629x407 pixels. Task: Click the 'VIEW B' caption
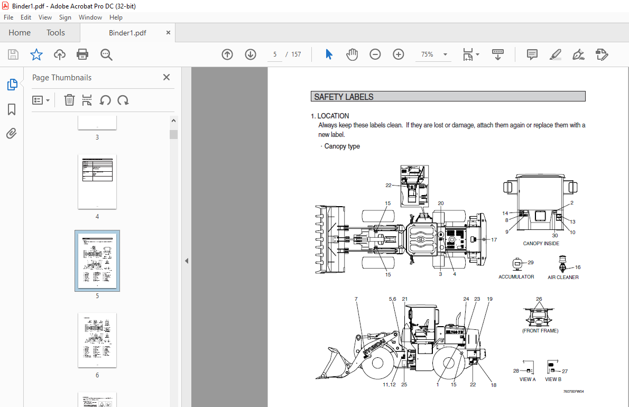tap(553, 380)
